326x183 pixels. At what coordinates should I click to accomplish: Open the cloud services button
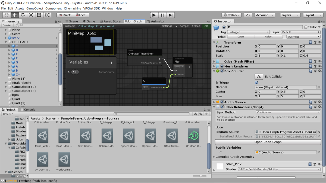pyautogui.click(x=248, y=15)
